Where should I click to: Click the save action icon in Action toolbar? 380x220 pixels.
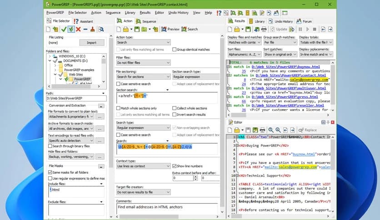(x=137, y=29)
